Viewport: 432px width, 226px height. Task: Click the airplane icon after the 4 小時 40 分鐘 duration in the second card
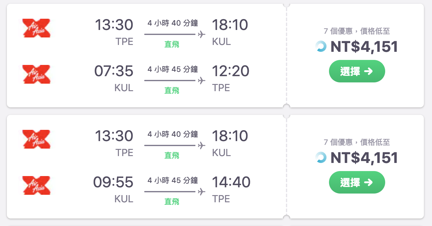coord(202,145)
